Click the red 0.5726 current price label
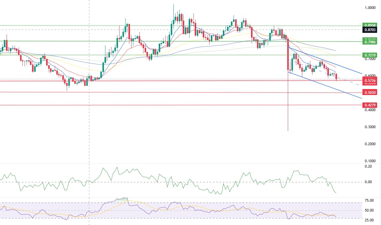The image size is (381, 225). (370, 80)
